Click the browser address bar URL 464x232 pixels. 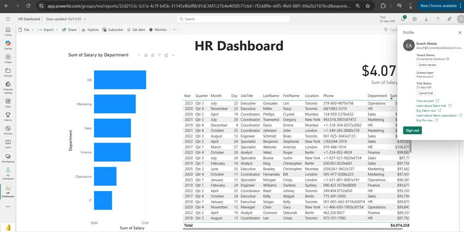pyautogui.click(x=199, y=5)
